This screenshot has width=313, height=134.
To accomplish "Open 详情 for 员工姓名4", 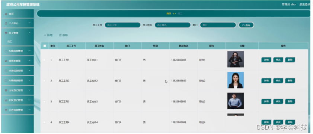I will [266, 122].
